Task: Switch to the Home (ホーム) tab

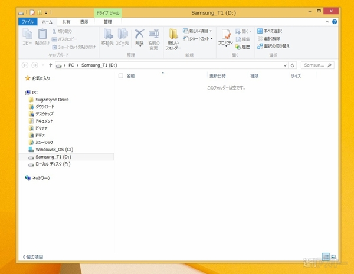Action: (x=47, y=22)
